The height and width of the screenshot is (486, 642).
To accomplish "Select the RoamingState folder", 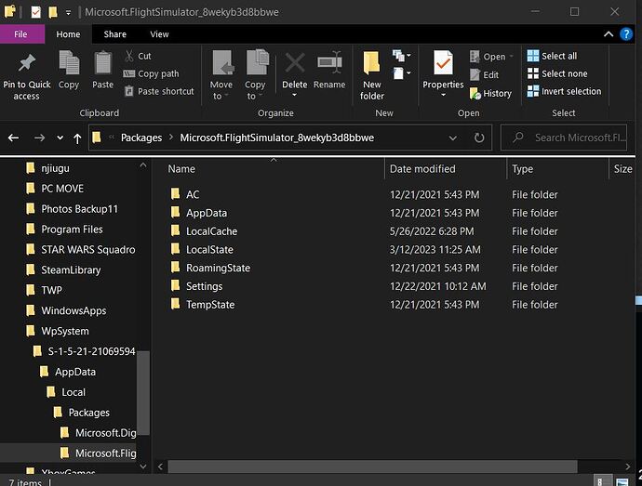I will pos(219,268).
